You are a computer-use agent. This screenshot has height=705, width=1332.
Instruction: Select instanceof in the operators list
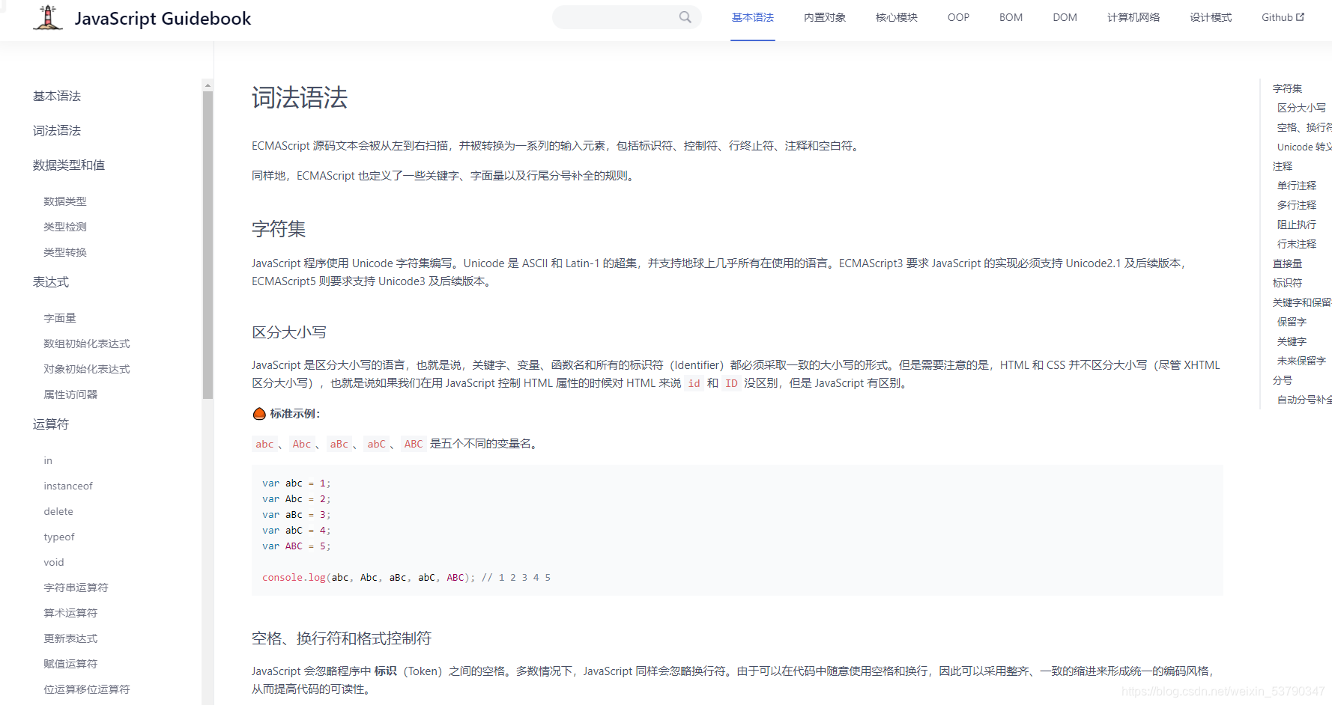pos(68,486)
